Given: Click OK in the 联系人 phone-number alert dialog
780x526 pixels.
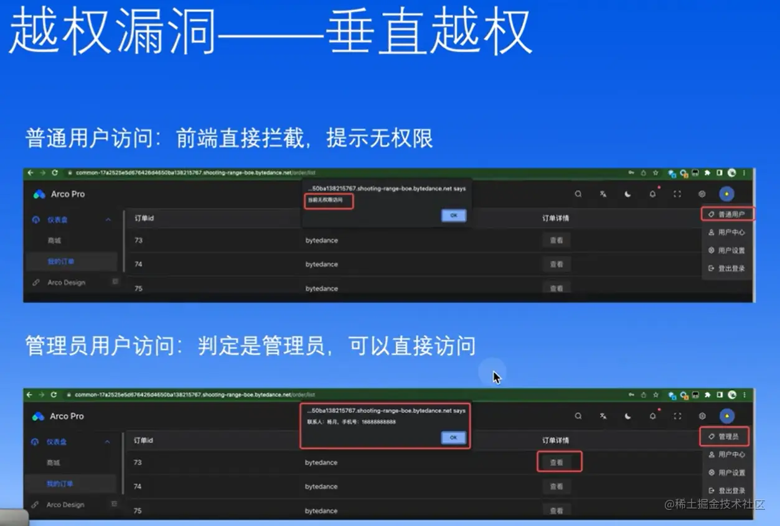Looking at the screenshot, I should point(453,438).
